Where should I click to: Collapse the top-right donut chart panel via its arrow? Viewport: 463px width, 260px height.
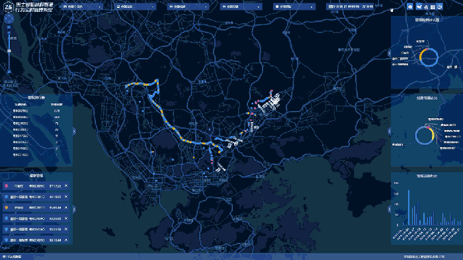[x=390, y=53]
